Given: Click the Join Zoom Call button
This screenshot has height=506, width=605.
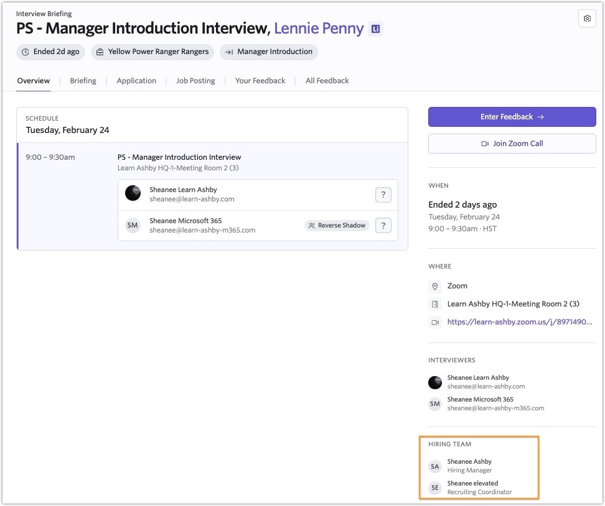Looking at the screenshot, I should point(512,144).
